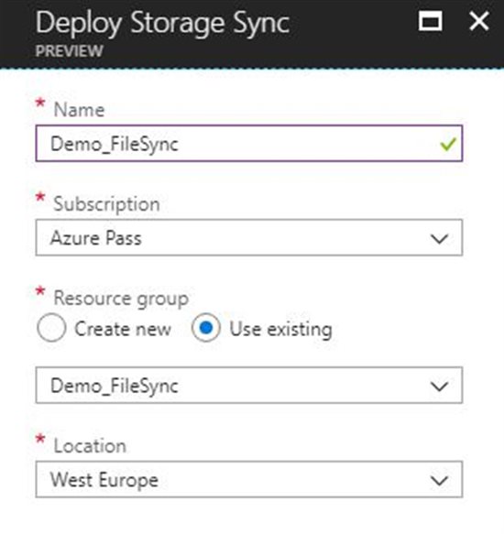
Task: Click the Use existing label text
Action: (280, 330)
